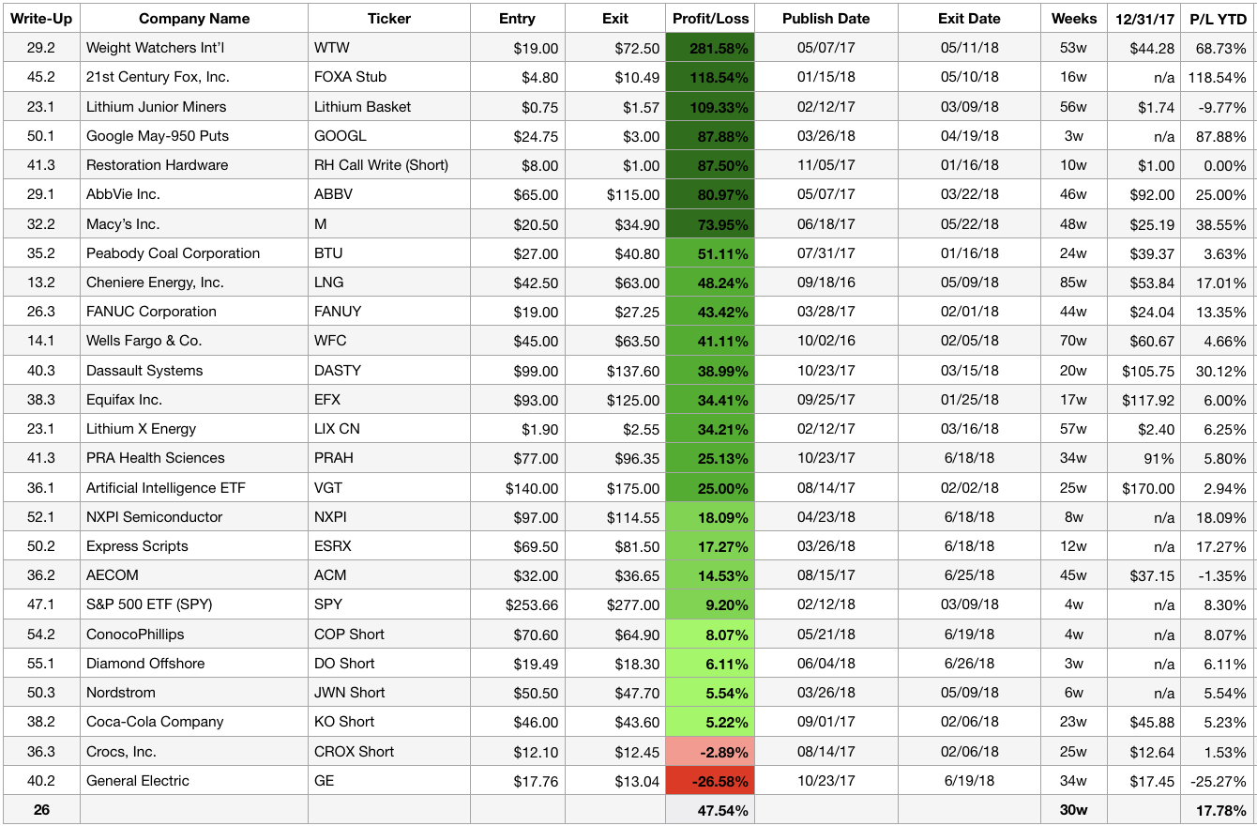Select the 281.58% profit cell
Viewport: 1257px width, 826px height.
click(710, 48)
